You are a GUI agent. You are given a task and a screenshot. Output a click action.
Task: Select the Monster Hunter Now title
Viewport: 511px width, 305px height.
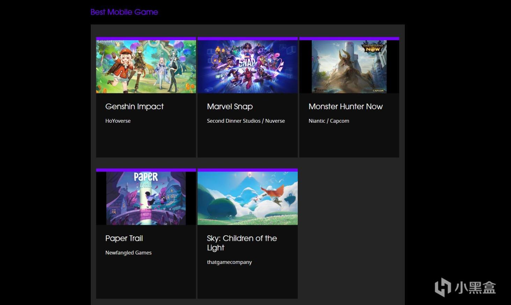[x=346, y=107]
